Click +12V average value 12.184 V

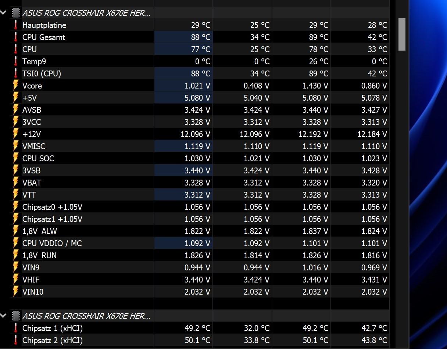[x=372, y=134]
